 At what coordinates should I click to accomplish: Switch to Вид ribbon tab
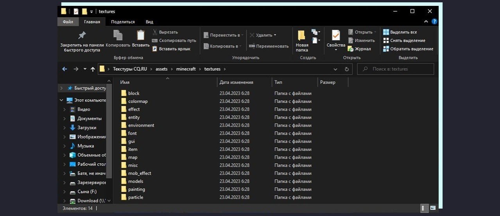click(x=149, y=22)
